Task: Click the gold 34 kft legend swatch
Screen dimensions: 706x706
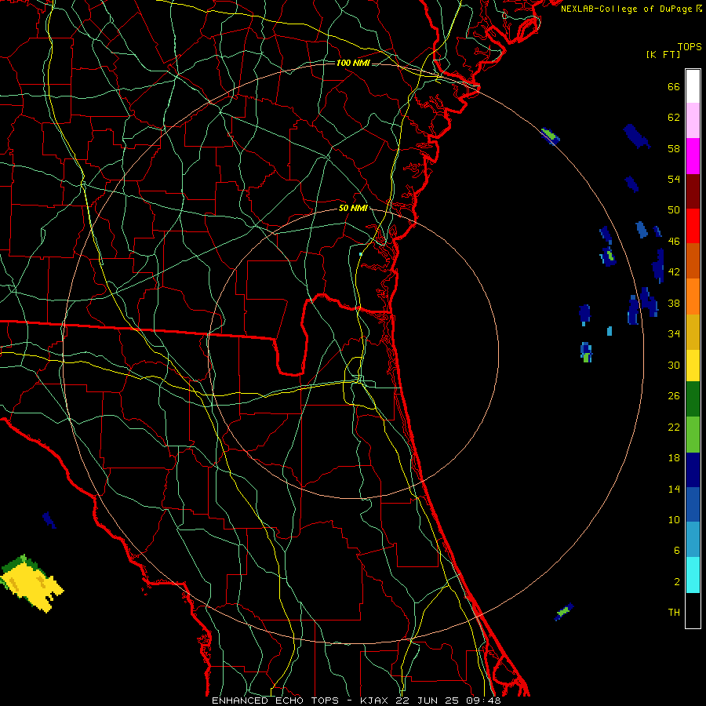Action: tap(693, 332)
